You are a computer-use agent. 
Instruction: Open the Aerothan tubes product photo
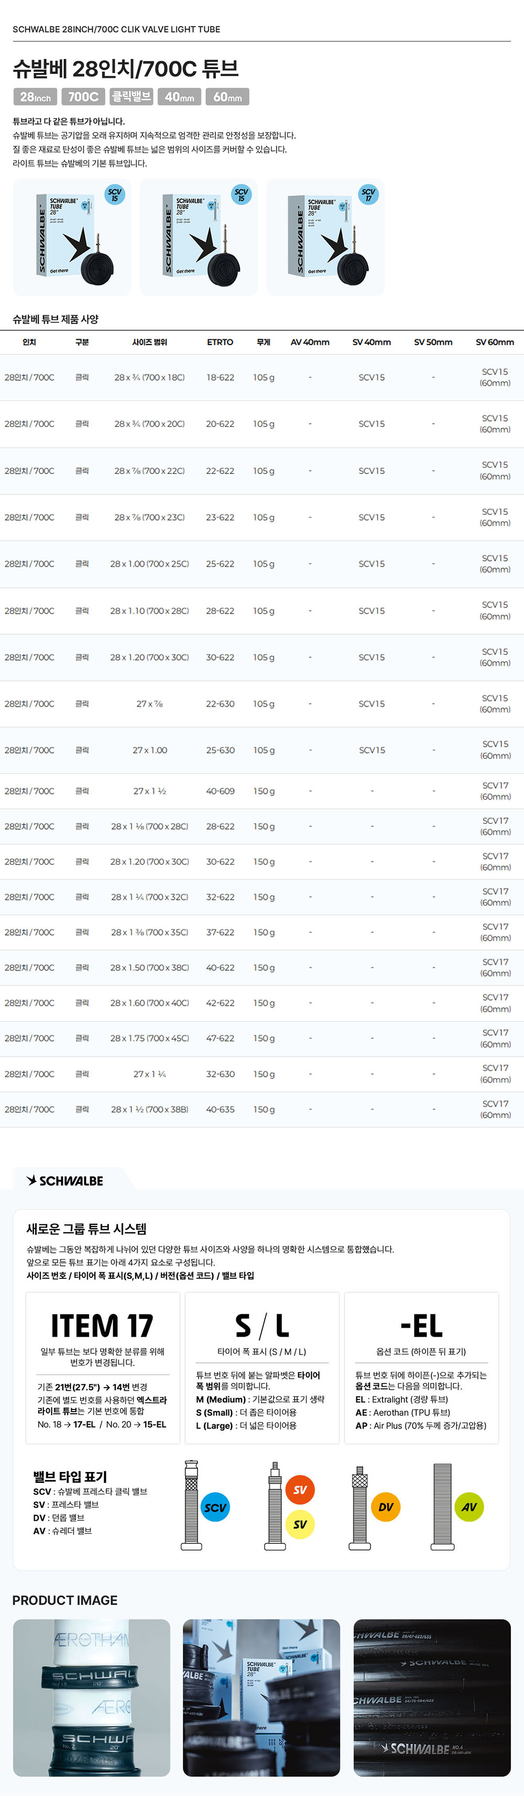coord(91,1697)
